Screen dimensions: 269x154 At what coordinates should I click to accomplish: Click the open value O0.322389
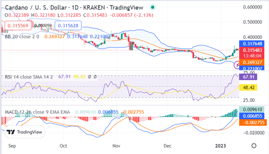tap(17, 15)
